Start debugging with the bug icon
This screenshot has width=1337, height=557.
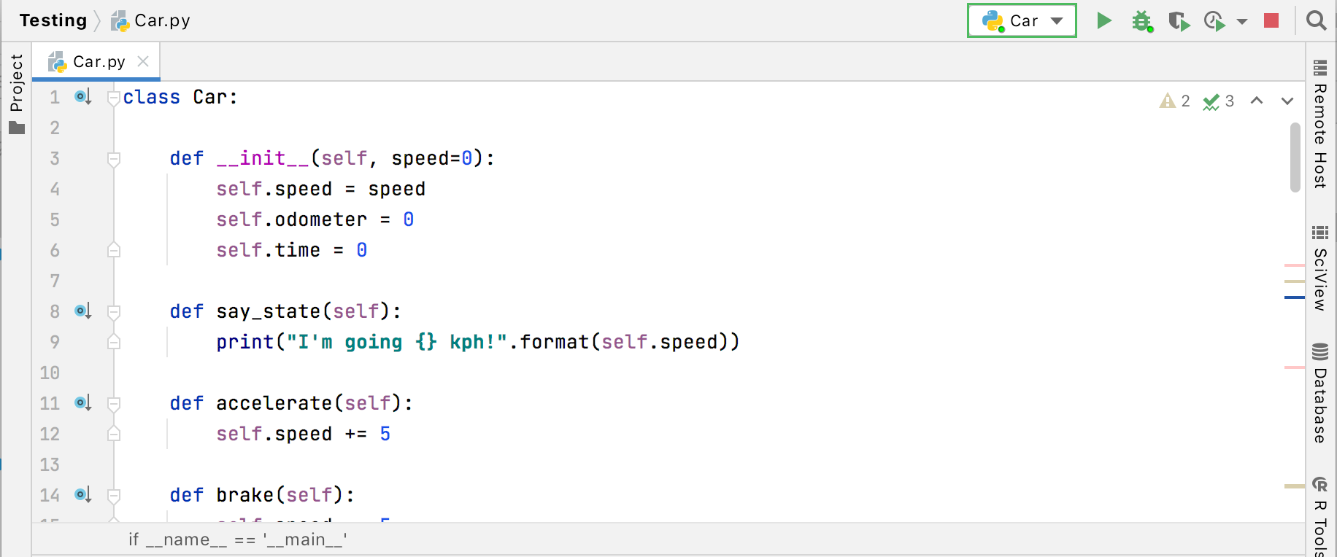click(x=1142, y=21)
